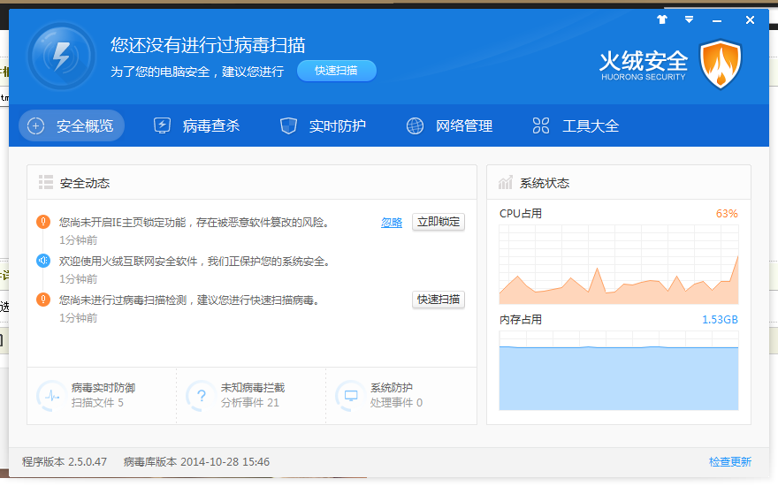Screen dimensions: 778x486
Task: Switch to the 网络管理 tab
Action: click(x=449, y=125)
